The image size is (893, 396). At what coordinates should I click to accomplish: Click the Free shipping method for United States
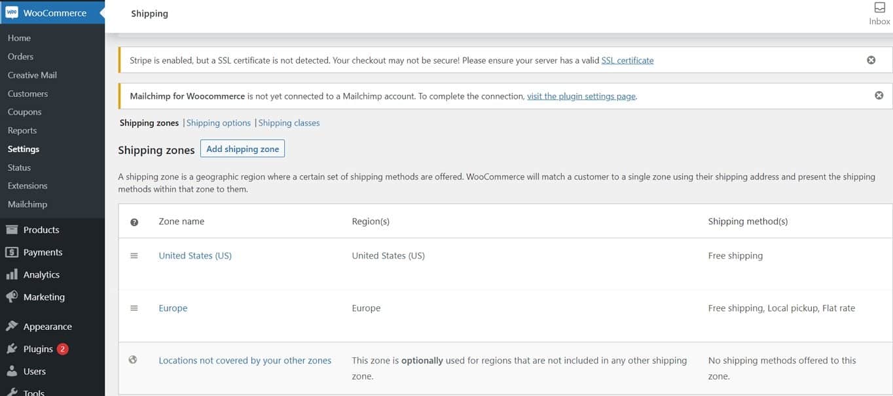click(x=735, y=255)
